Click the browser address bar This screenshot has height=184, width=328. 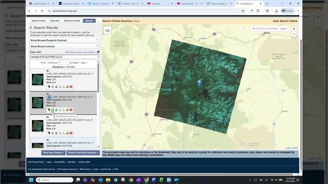[x=143, y=11]
